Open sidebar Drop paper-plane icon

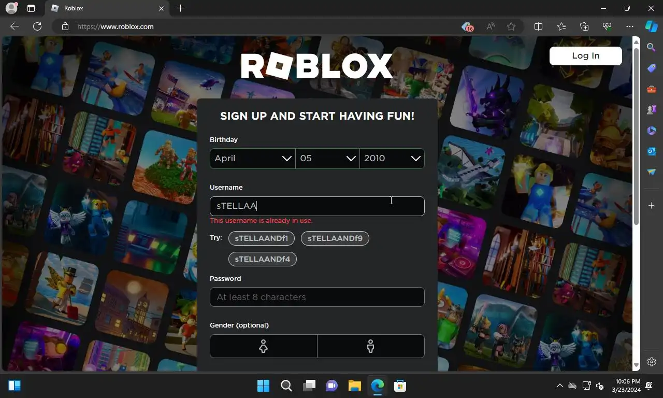point(652,172)
